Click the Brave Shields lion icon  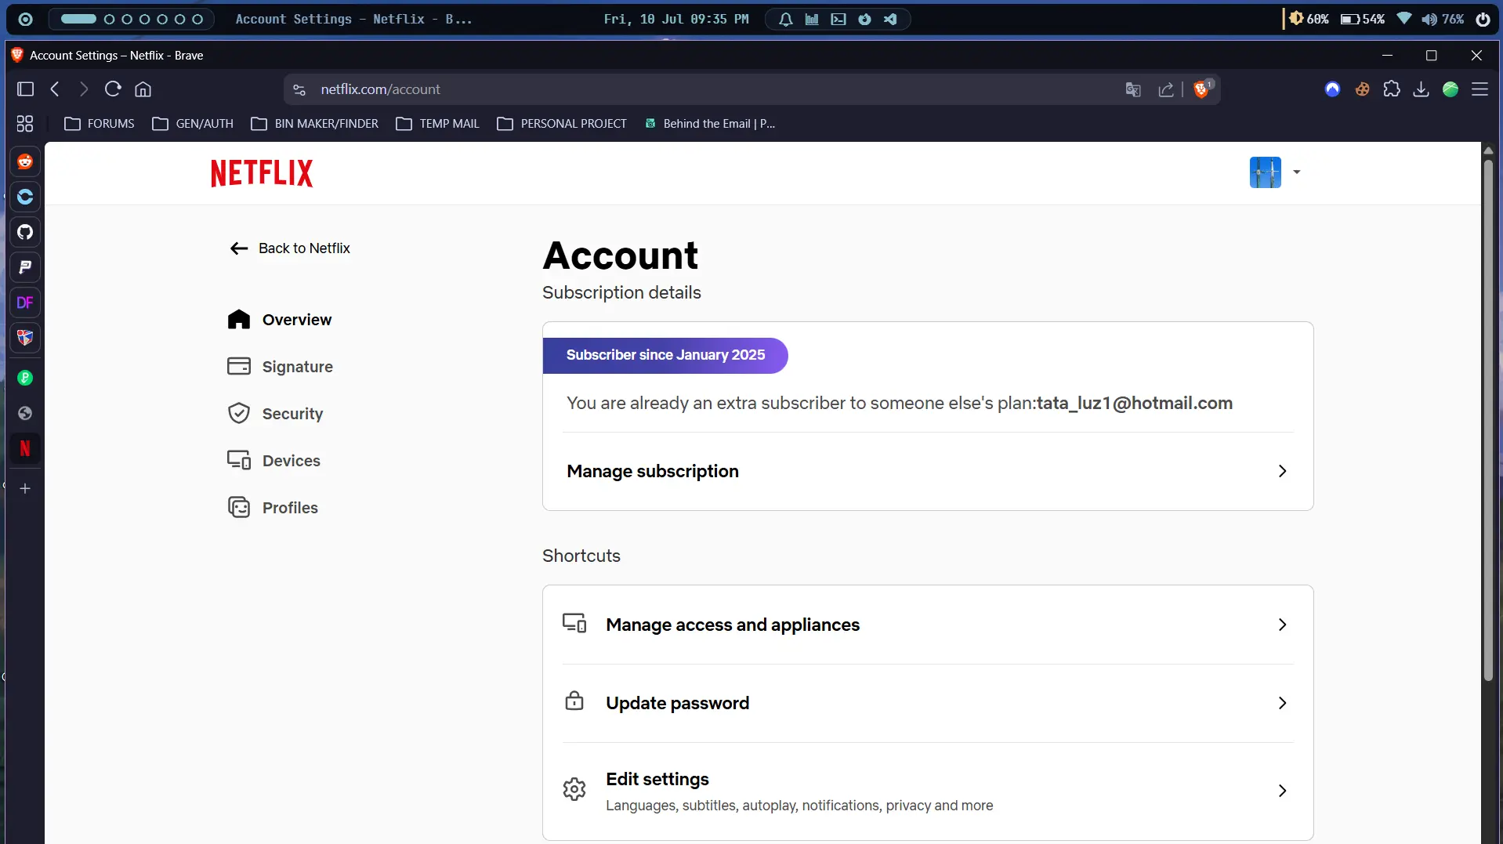(1201, 89)
